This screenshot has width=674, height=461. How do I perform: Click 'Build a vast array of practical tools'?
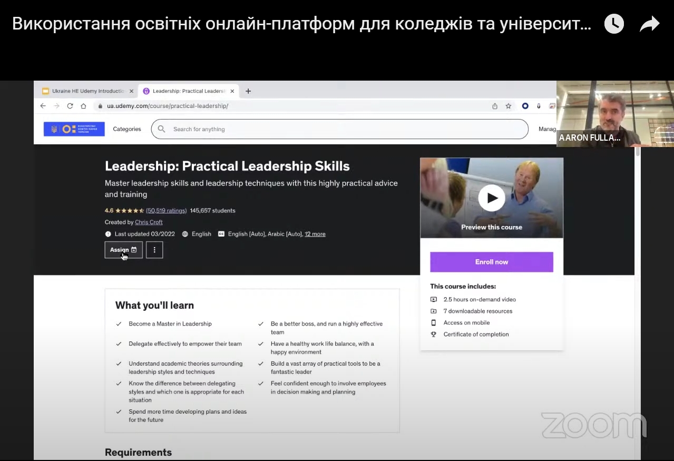[325, 368]
